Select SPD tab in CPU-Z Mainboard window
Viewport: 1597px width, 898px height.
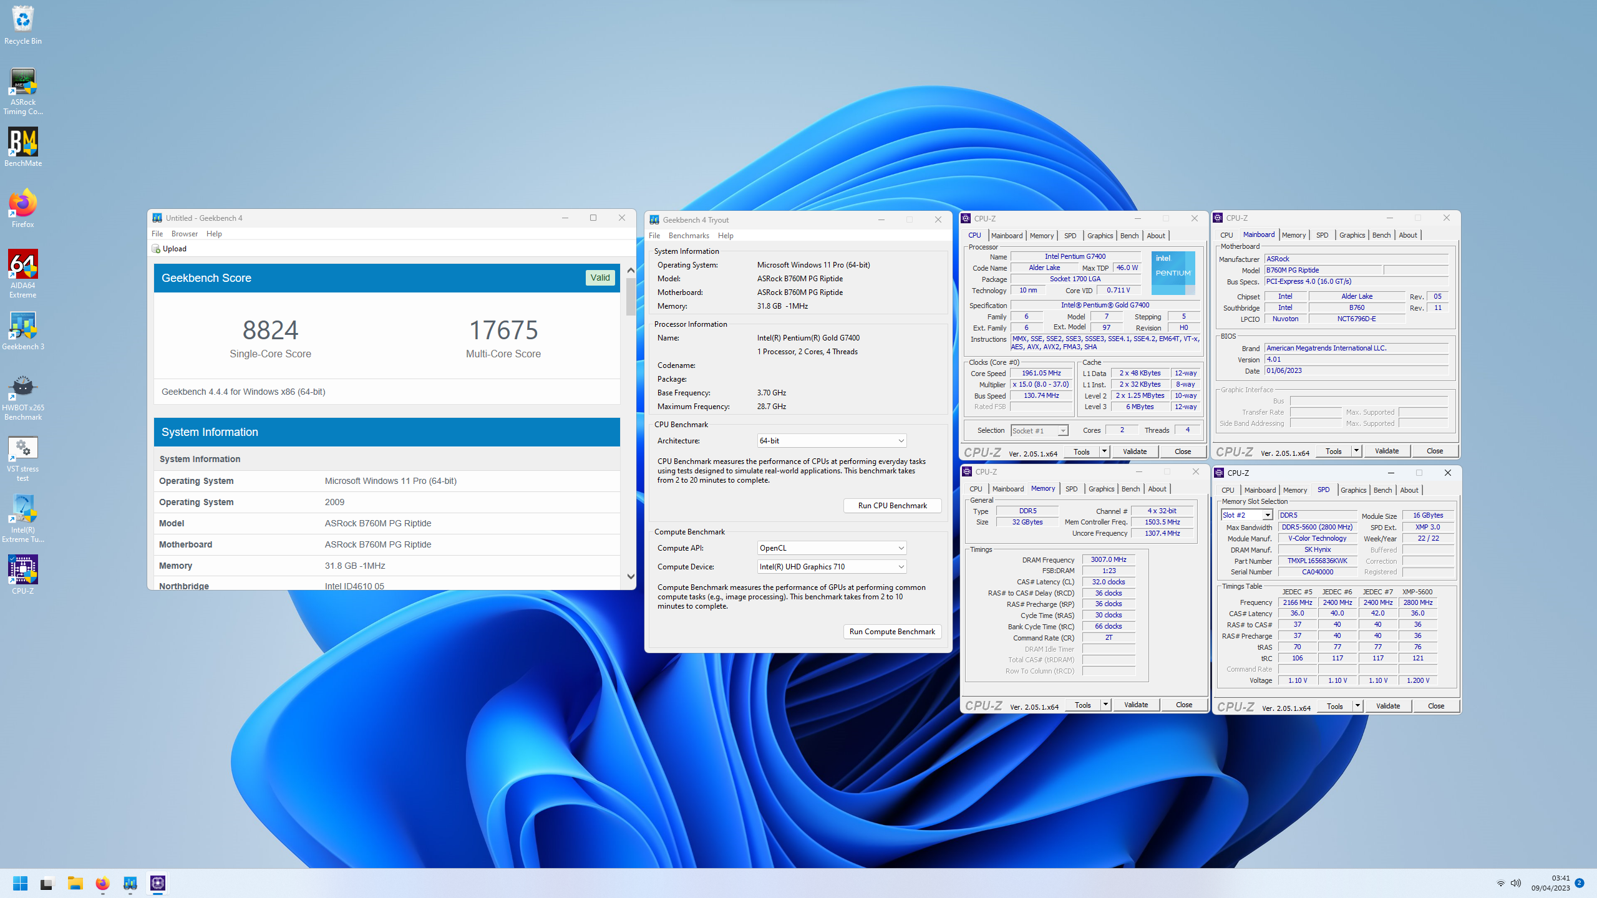pos(1322,235)
